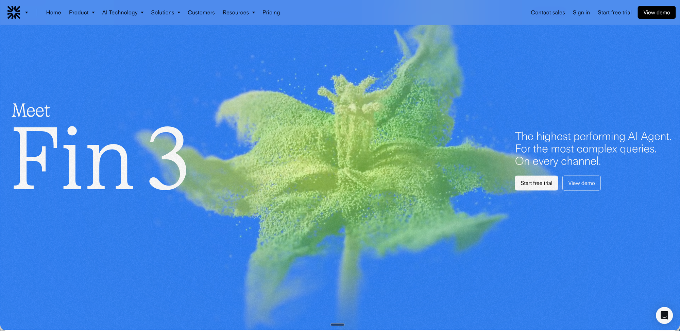Expand the Product dropdown menu
Image resolution: width=680 pixels, height=331 pixels.
click(x=82, y=13)
